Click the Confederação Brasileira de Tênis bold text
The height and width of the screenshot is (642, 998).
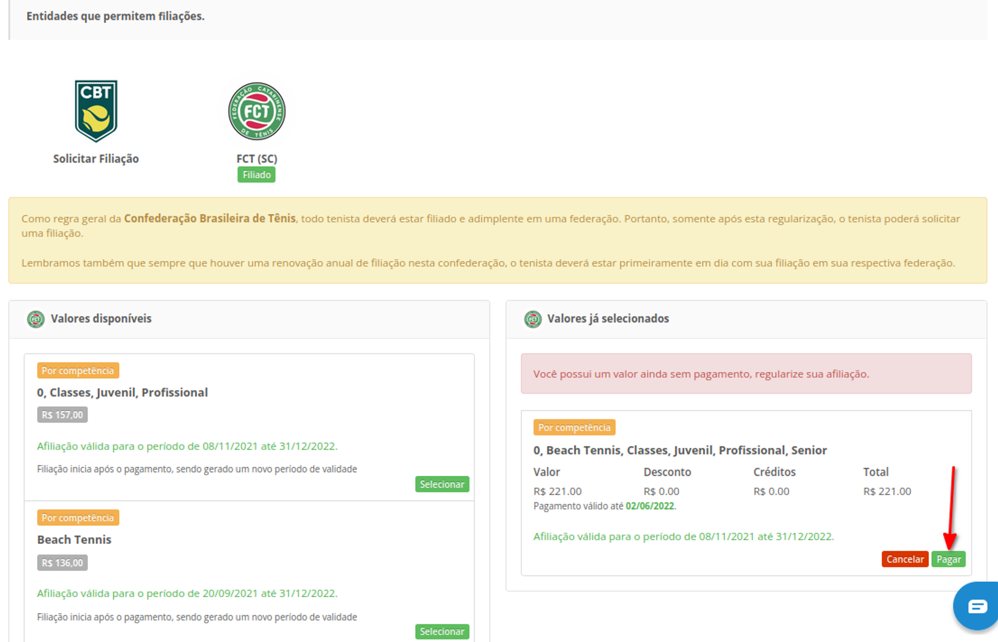point(210,219)
